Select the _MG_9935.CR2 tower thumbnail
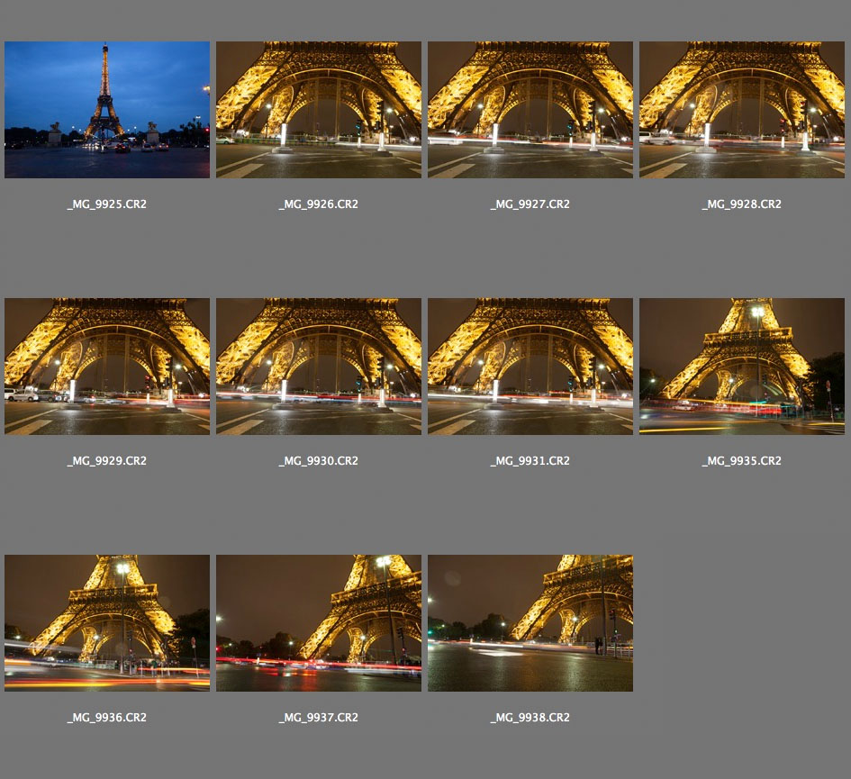 (742, 366)
